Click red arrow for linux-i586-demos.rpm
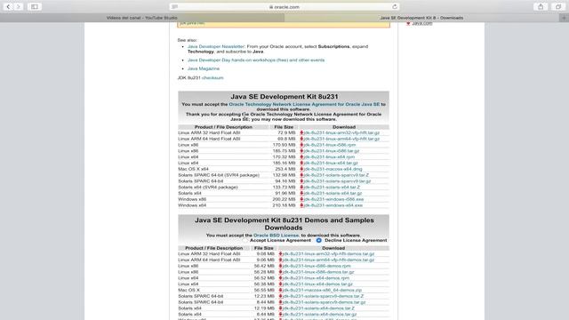 (x=280, y=266)
